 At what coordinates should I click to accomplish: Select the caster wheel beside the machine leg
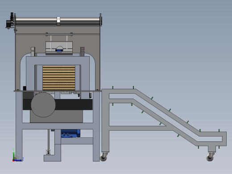click(x=104, y=157)
